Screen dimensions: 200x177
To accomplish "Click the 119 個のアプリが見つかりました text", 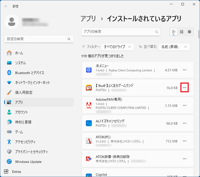I will [x=103, y=56].
